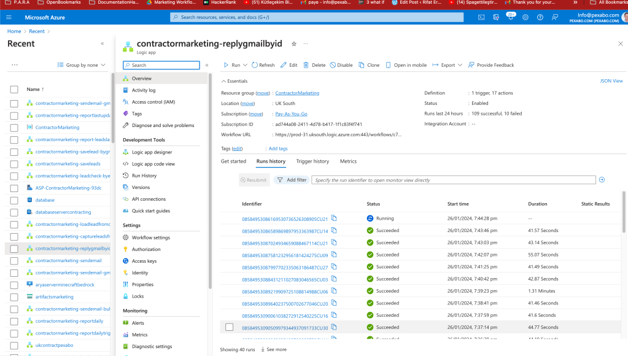Submit the run identifier arrow button
This screenshot has height=356, width=628.
click(x=602, y=180)
